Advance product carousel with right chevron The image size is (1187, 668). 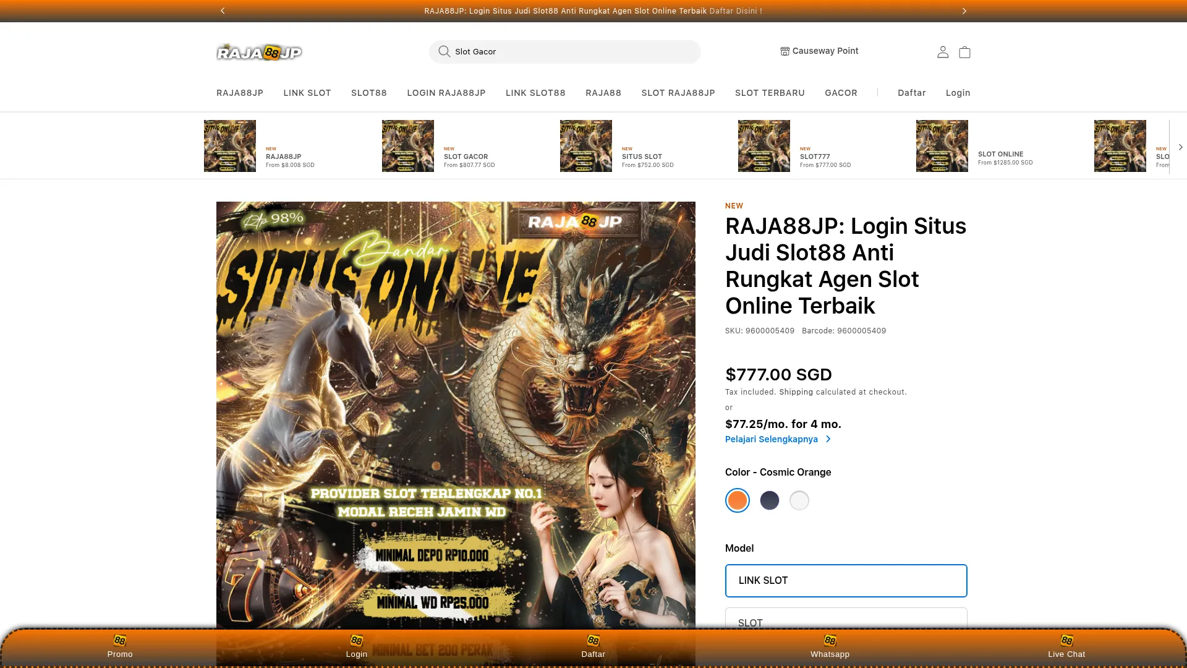click(1180, 147)
